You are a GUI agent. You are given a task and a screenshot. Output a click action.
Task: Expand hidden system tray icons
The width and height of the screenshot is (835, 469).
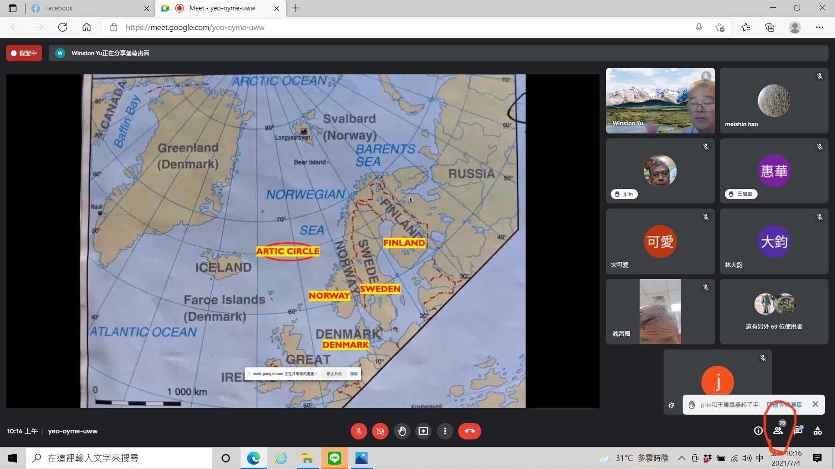click(x=681, y=458)
